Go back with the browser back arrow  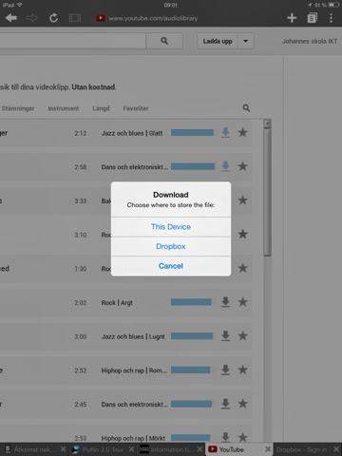click(x=11, y=18)
